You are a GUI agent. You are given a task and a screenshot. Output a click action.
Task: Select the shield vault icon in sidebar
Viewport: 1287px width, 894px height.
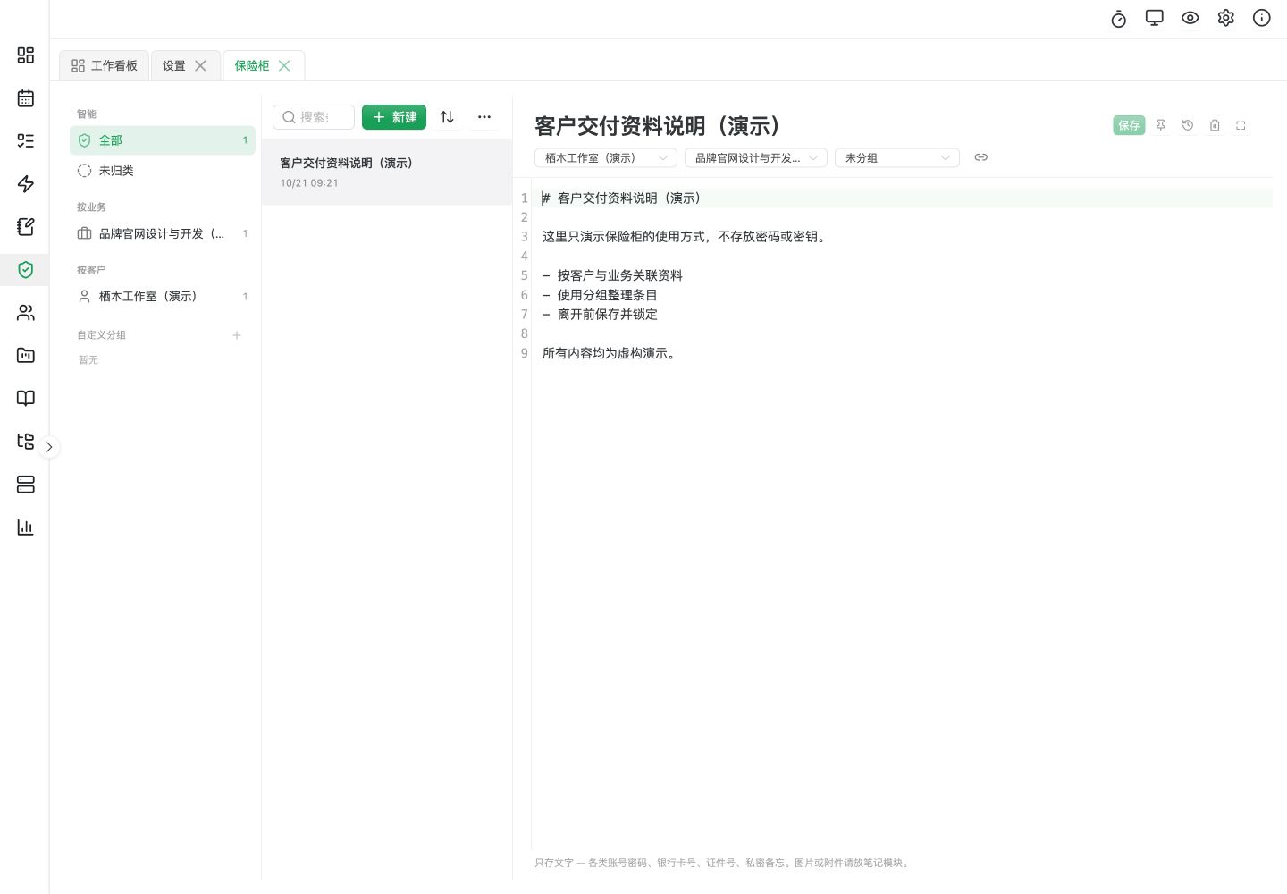point(26,270)
